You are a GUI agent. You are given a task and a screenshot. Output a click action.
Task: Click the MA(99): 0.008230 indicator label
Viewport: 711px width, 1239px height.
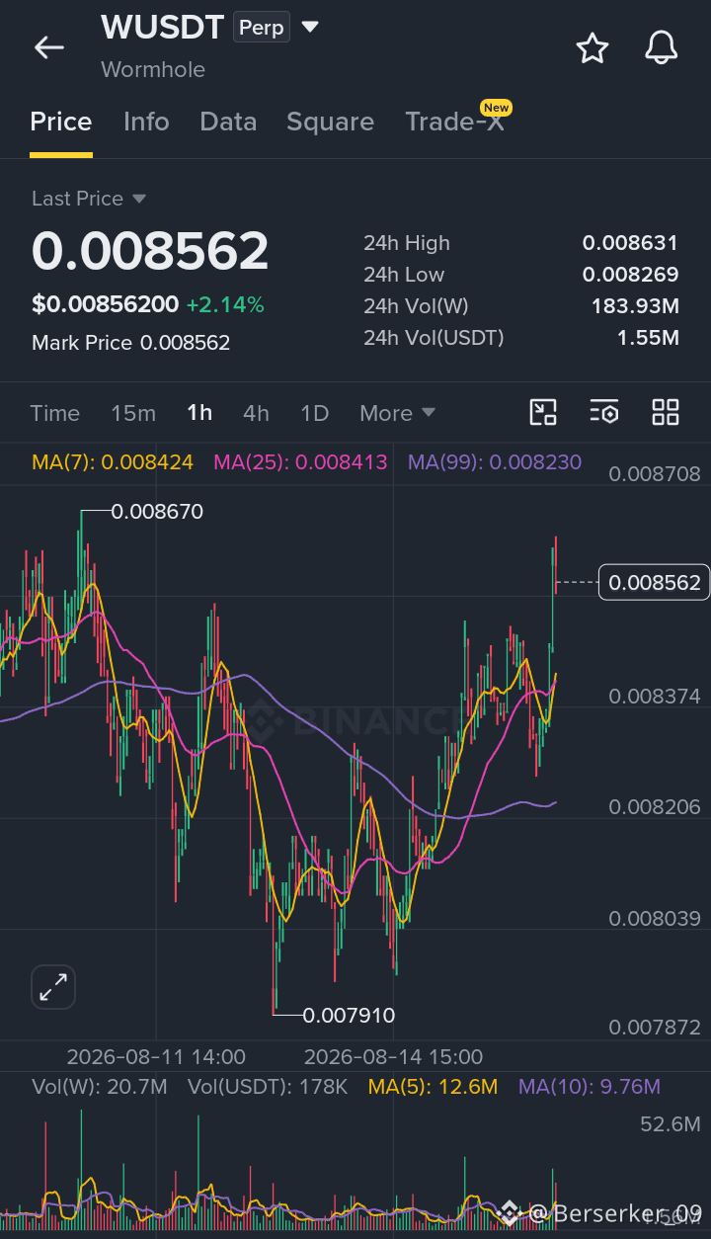click(x=495, y=461)
